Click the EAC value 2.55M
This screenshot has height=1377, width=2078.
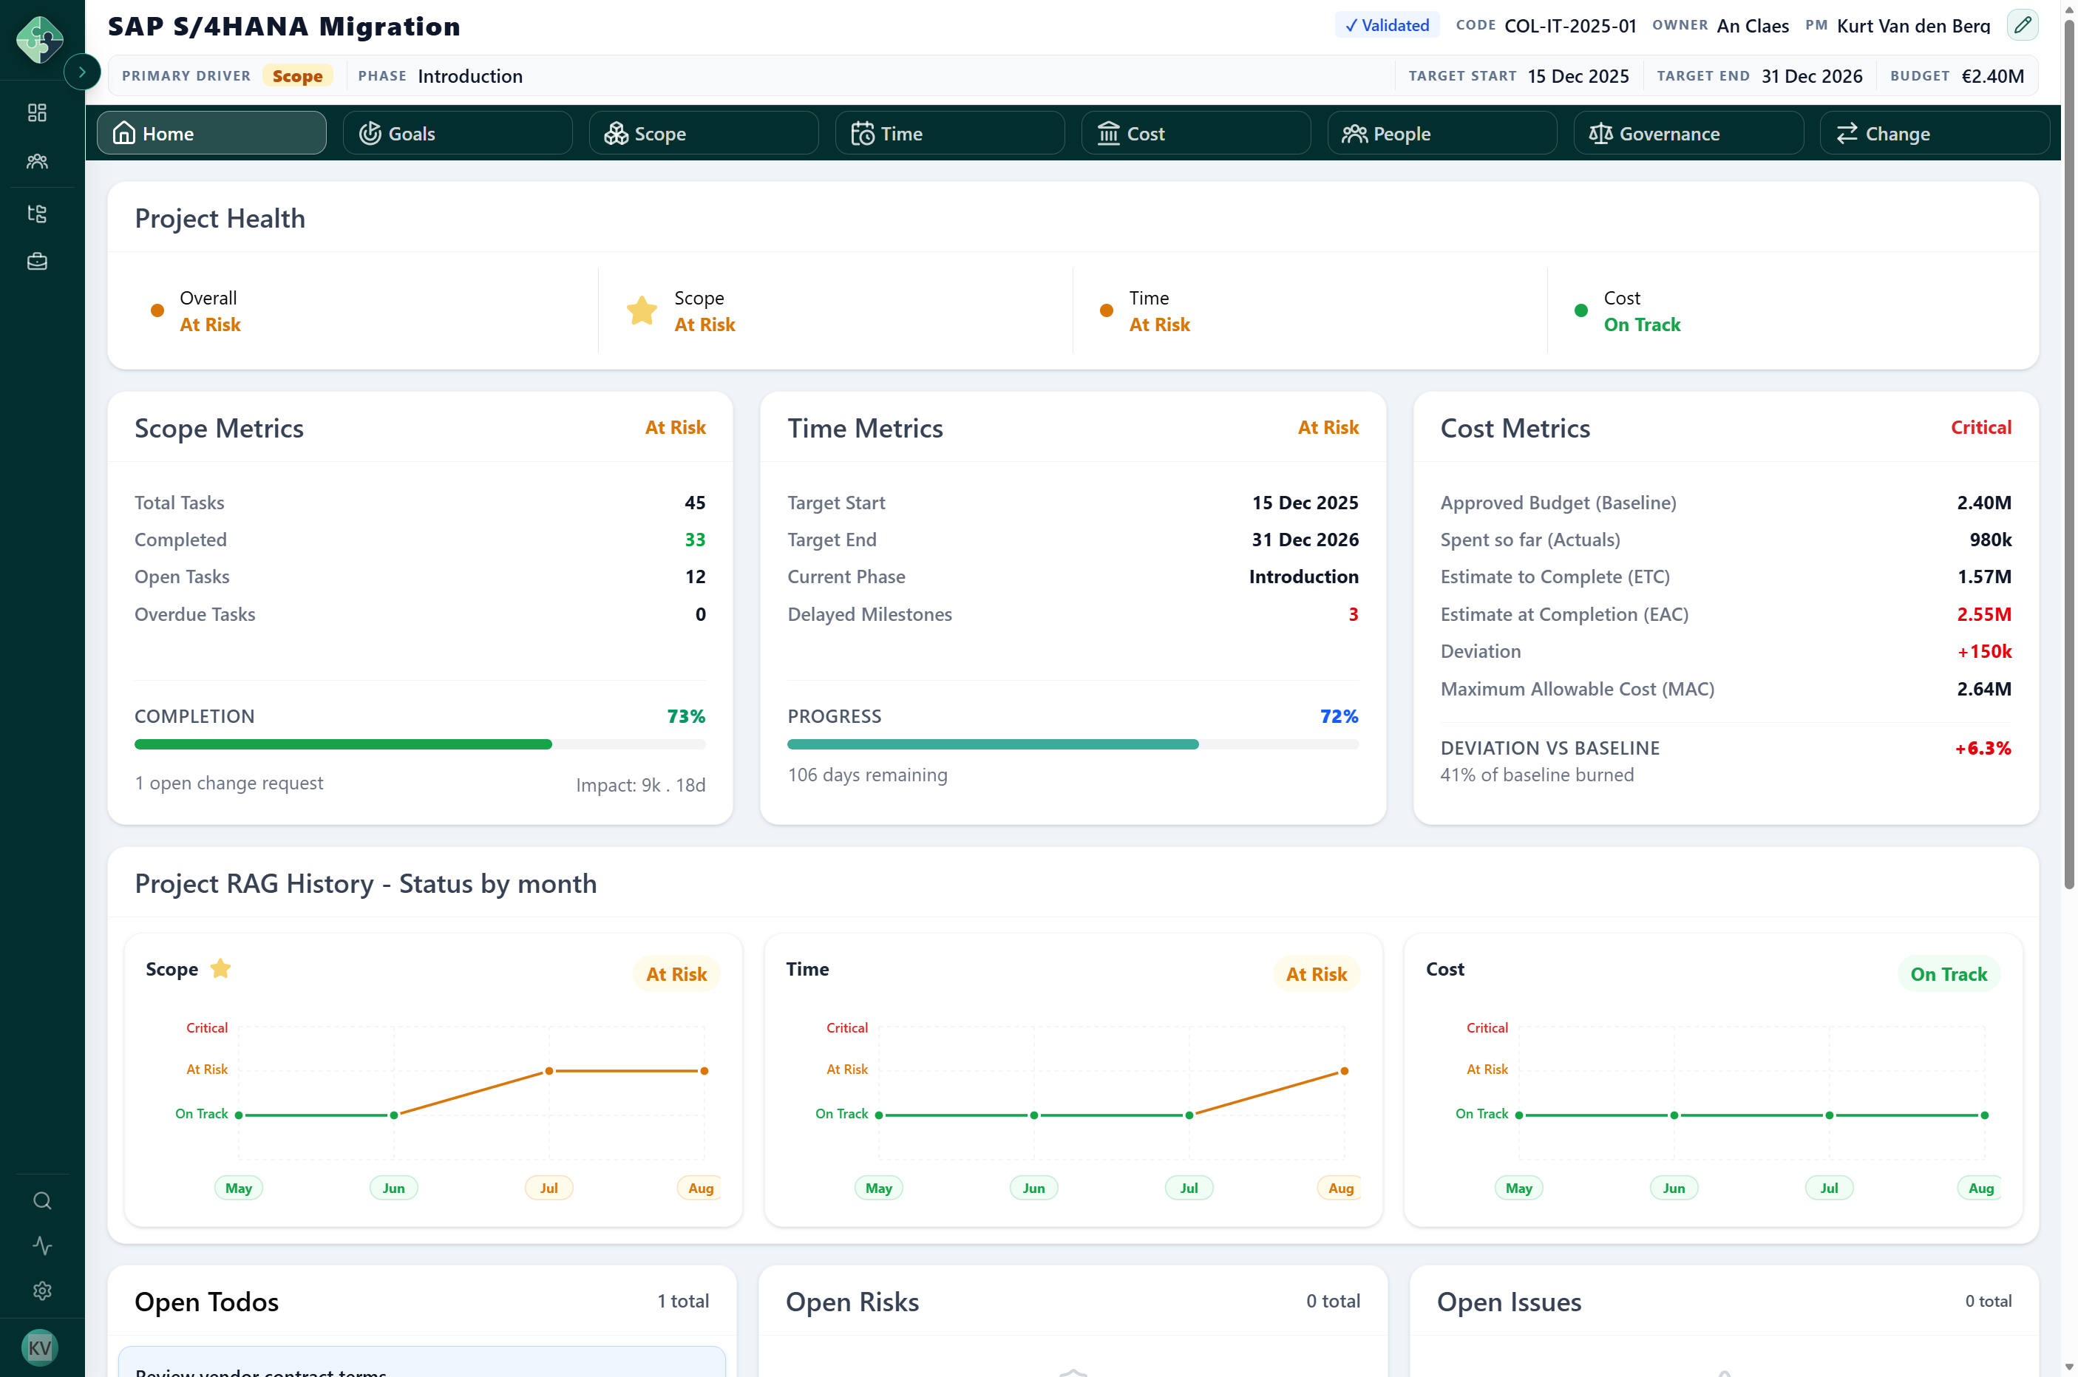(1983, 615)
